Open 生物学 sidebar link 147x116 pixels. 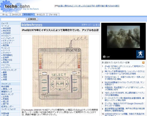[6, 57]
